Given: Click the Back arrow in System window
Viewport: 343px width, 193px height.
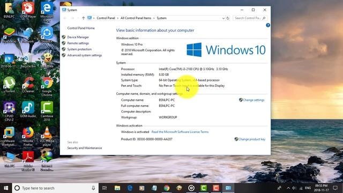Looking at the screenshot, I should tap(65, 18).
